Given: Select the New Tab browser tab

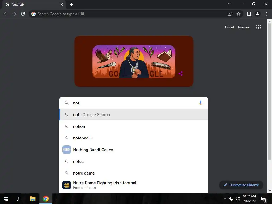Looking at the screenshot, I should click(34, 5).
